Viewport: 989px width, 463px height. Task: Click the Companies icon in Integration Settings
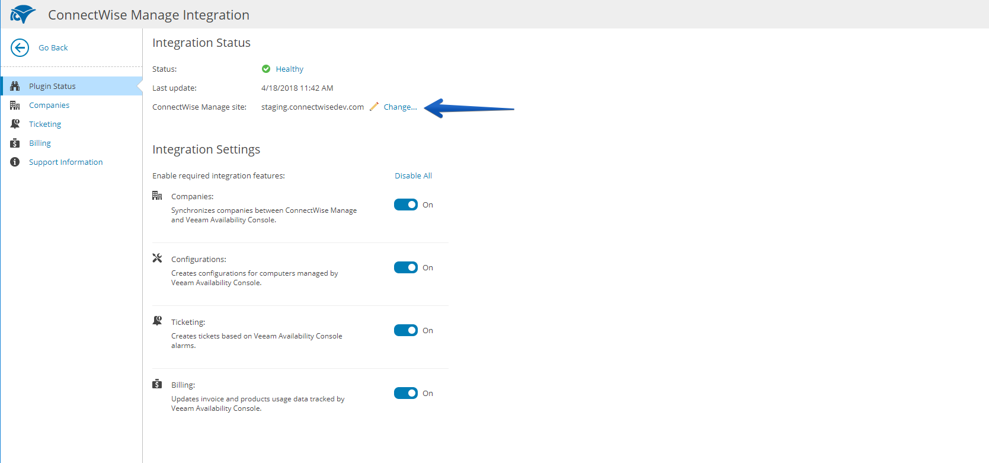tap(157, 196)
